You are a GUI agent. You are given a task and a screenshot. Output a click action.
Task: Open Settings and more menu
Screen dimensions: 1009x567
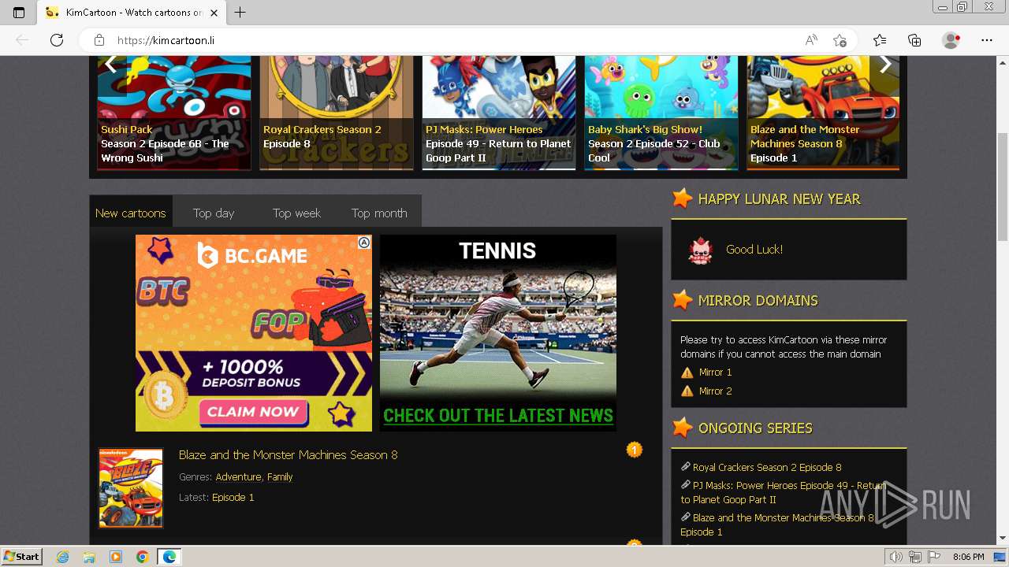[987, 40]
